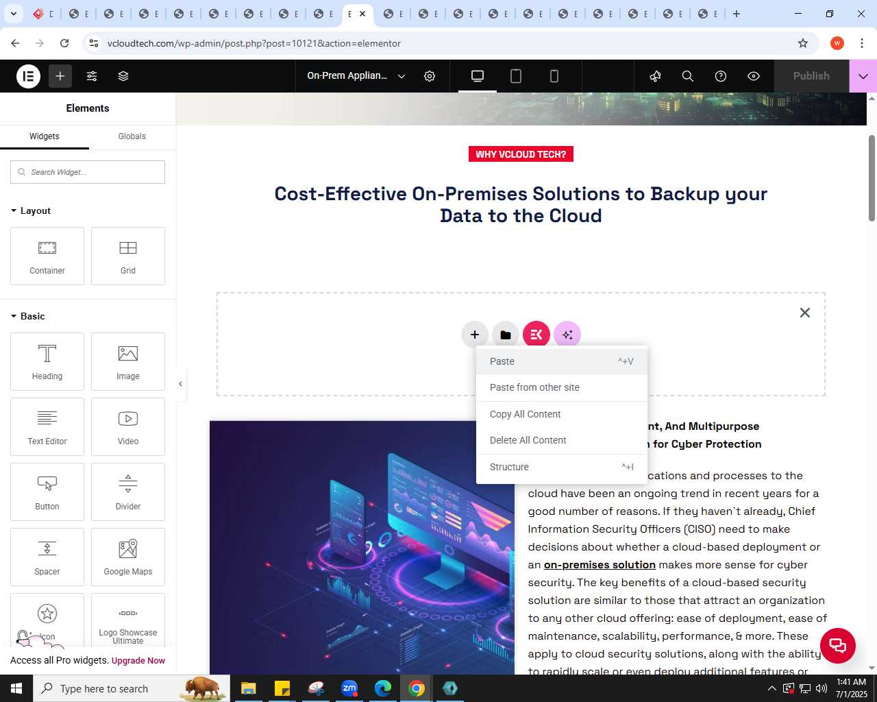The image size is (877, 702).
Task: Open the Help question mark icon
Action: (721, 76)
